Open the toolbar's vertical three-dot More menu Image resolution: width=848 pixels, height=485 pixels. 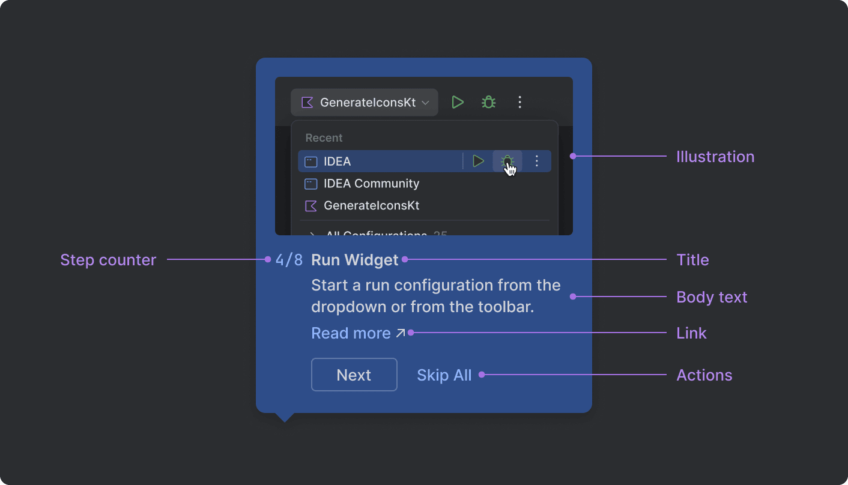520,102
